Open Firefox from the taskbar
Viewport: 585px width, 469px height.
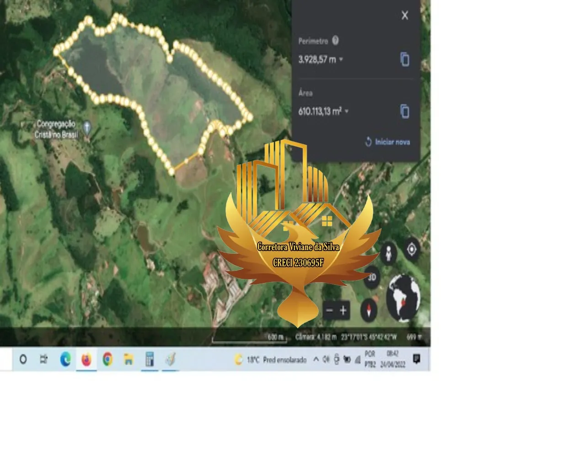pos(86,360)
